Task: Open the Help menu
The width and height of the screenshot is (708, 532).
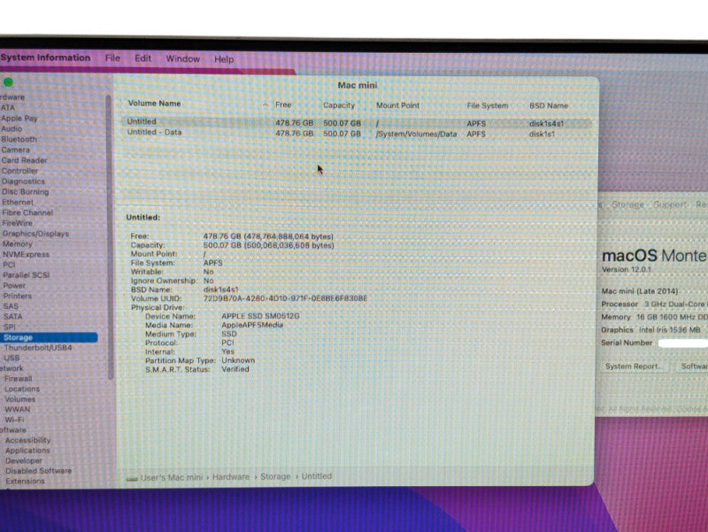Action: click(x=224, y=59)
